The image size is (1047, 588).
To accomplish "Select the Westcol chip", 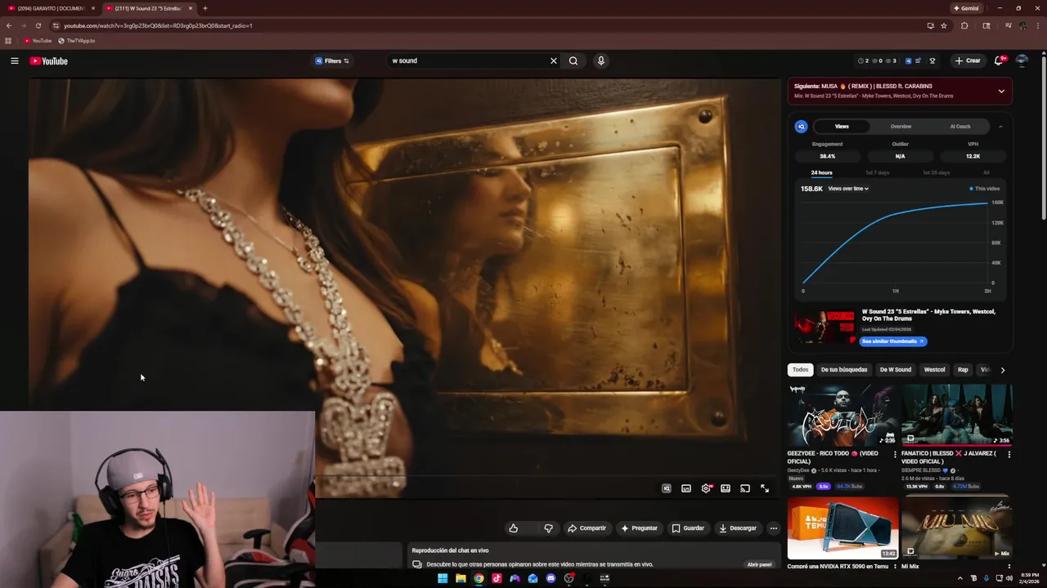I will tap(934, 370).
